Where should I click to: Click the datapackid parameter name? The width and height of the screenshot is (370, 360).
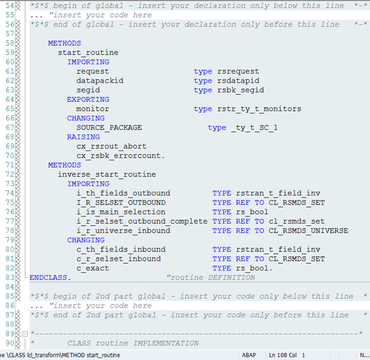[x=100, y=81]
